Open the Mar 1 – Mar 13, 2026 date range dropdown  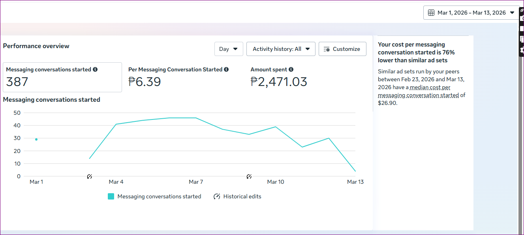pos(471,13)
